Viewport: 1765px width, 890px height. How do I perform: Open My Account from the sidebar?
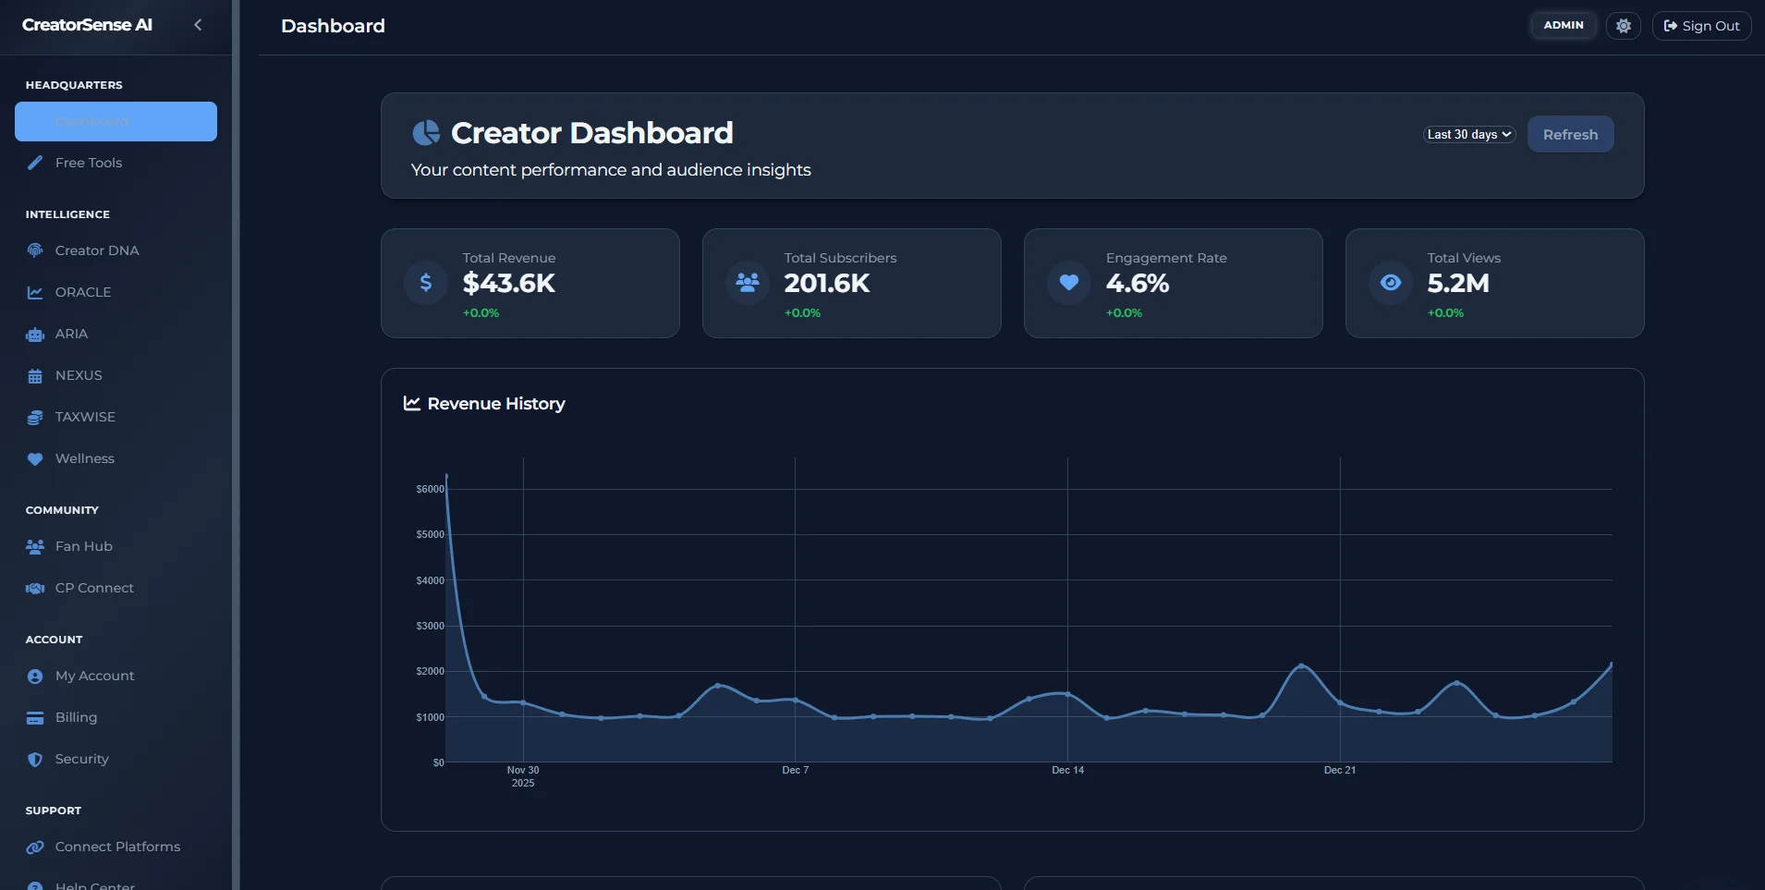[x=95, y=676]
